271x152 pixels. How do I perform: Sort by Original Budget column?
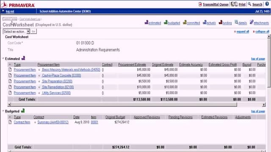click(115, 117)
